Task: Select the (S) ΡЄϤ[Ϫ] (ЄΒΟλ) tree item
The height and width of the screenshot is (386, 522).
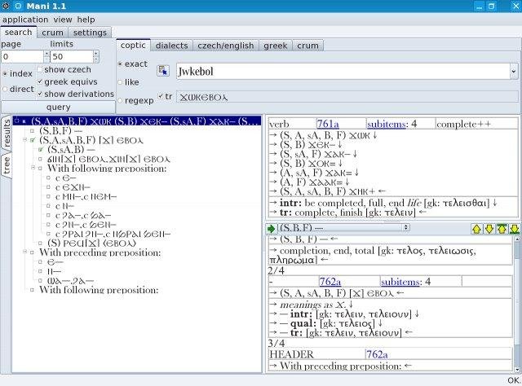Action: pos(92,243)
